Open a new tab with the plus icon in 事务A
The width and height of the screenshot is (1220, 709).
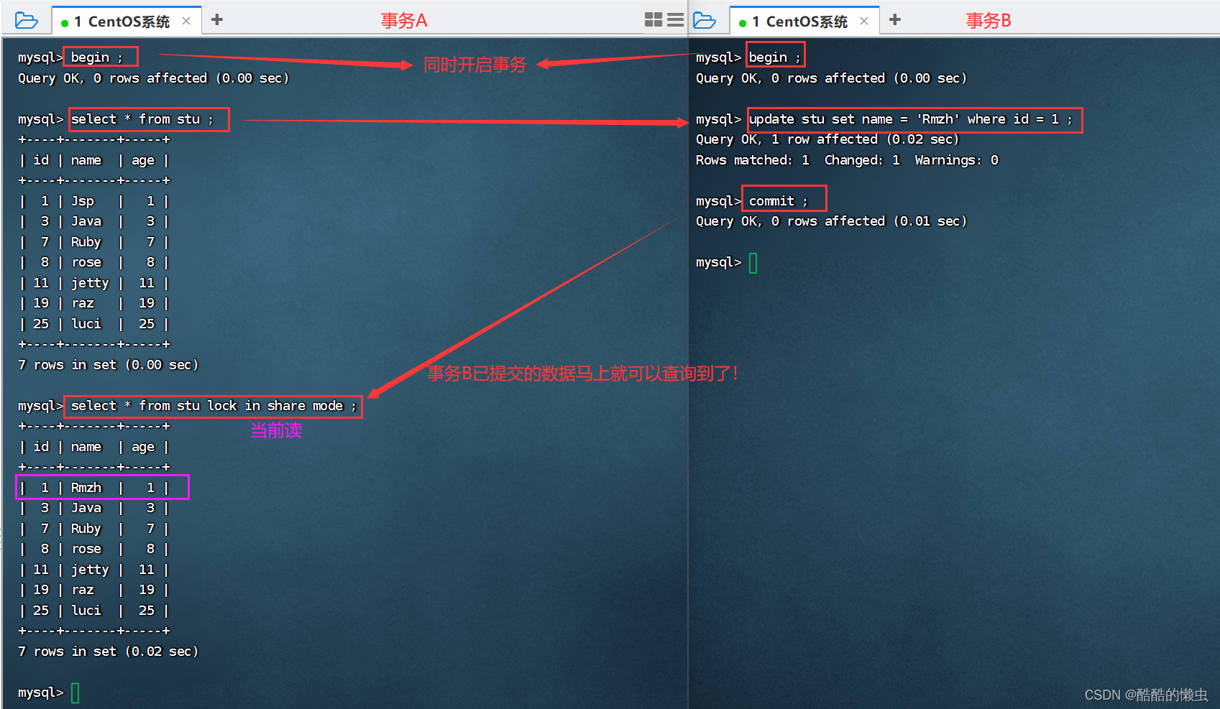tap(216, 20)
